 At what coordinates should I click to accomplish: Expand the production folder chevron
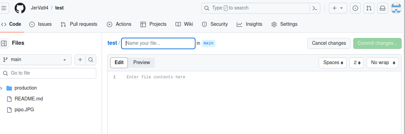point(2,88)
